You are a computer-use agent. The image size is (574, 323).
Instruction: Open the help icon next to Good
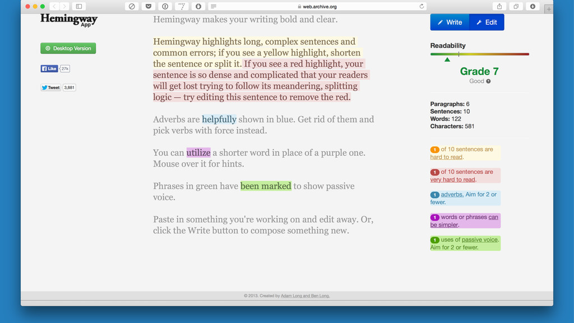(x=488, y=81)
